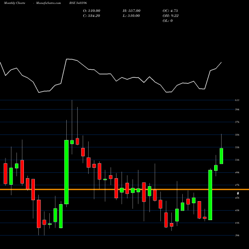Select the close value "C: 534.20"
The image size is (249, 249).
pyautogui.click(x=92, y=16)
